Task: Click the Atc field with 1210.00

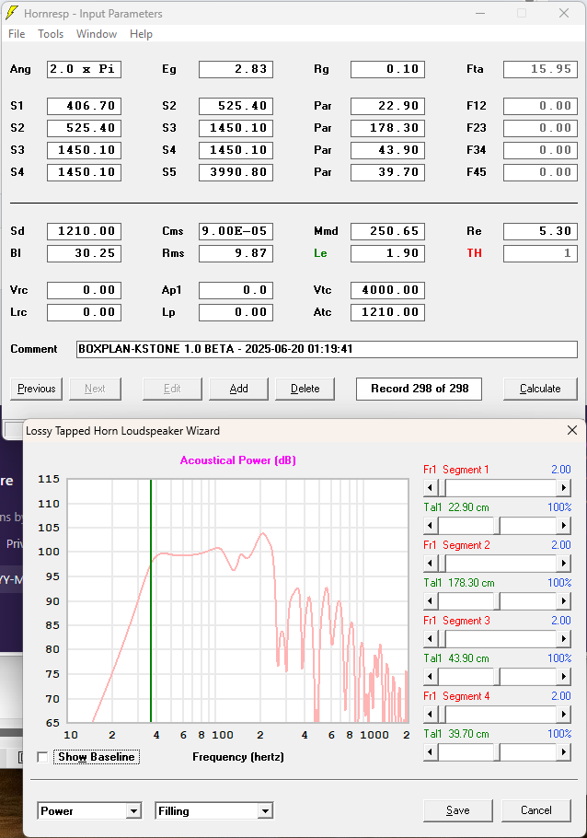Action: point(387,312)
